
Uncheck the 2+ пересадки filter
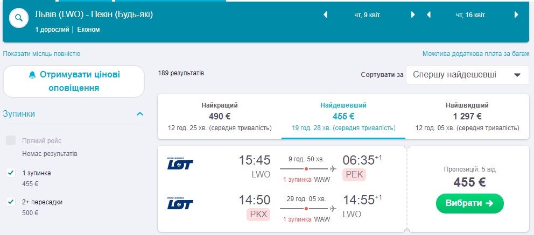point(11,202)
